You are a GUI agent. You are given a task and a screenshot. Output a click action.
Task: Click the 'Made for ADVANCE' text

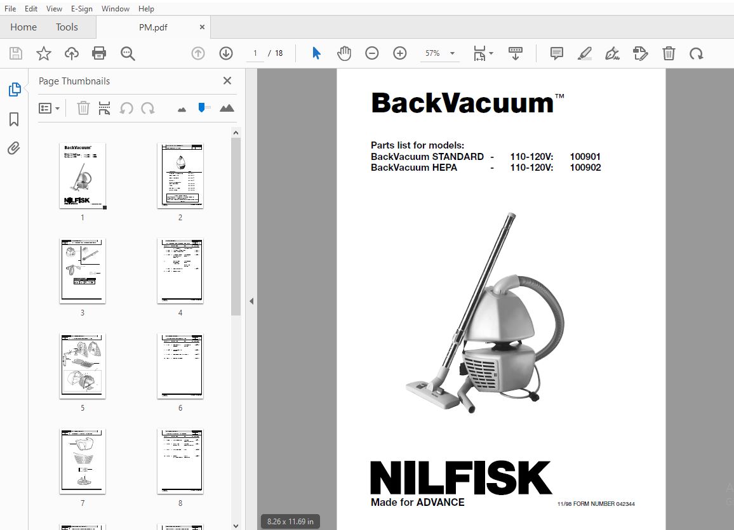pos(418,503)
